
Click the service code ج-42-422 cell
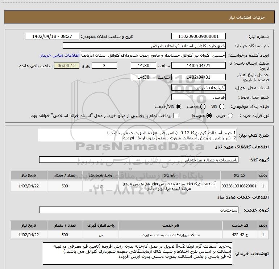point(240,235)
